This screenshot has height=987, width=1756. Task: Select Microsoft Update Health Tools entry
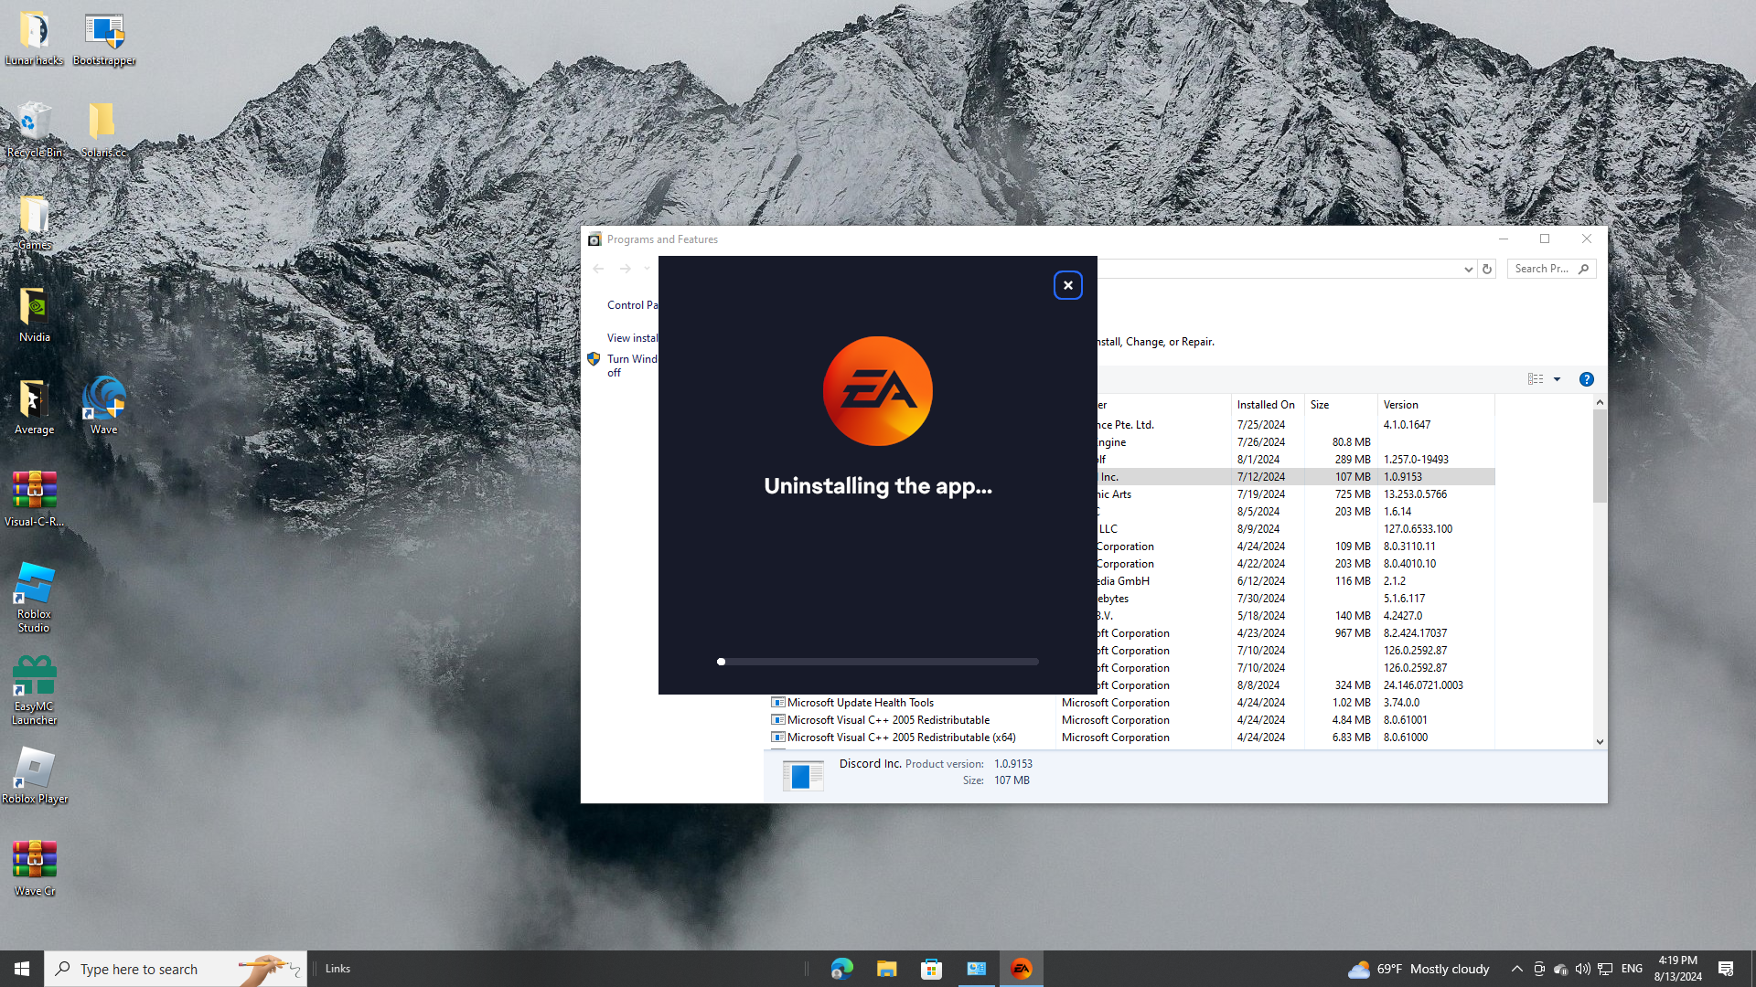pyautogui.click(x=860, y=703)
